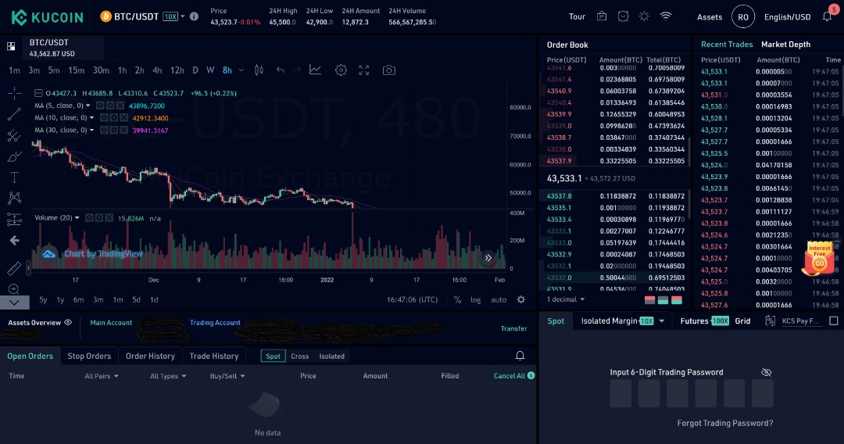Screen dimensions: 844x444
Task: Click the Transfer link
Action: [x=513, y=328]
